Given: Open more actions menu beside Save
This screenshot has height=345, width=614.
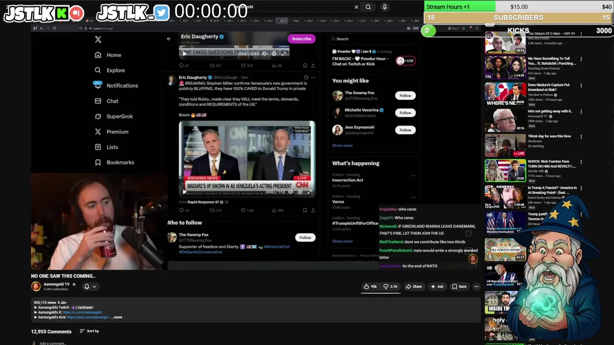Looking at the screenshot, I should pyautogui.click(x=476, y=287).
